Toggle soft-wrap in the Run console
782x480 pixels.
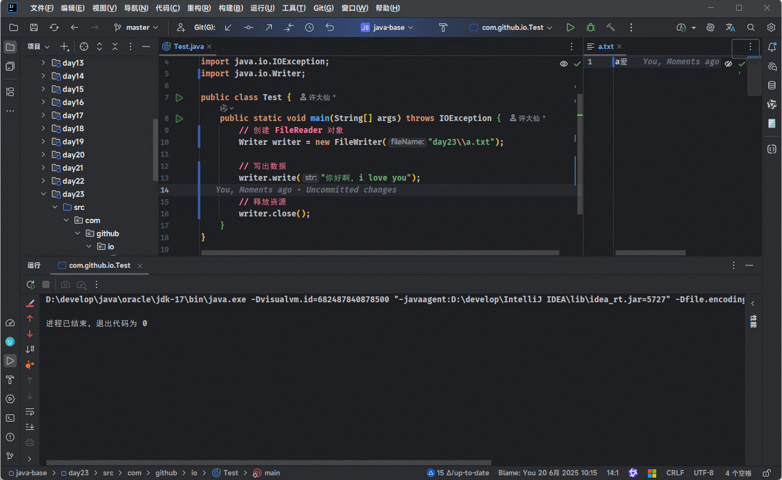click(x=30, y=411)
